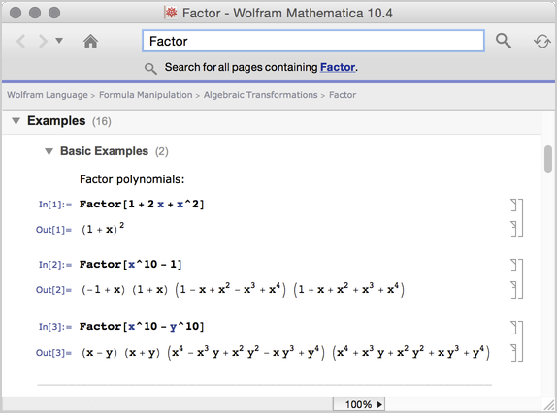
Task: Go back with the left arrow
Action: 21,41
